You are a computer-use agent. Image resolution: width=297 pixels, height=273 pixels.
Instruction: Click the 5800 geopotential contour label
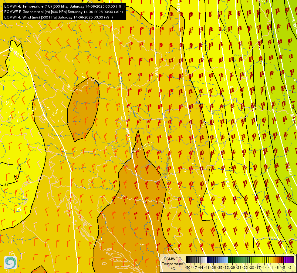(228, 182)
